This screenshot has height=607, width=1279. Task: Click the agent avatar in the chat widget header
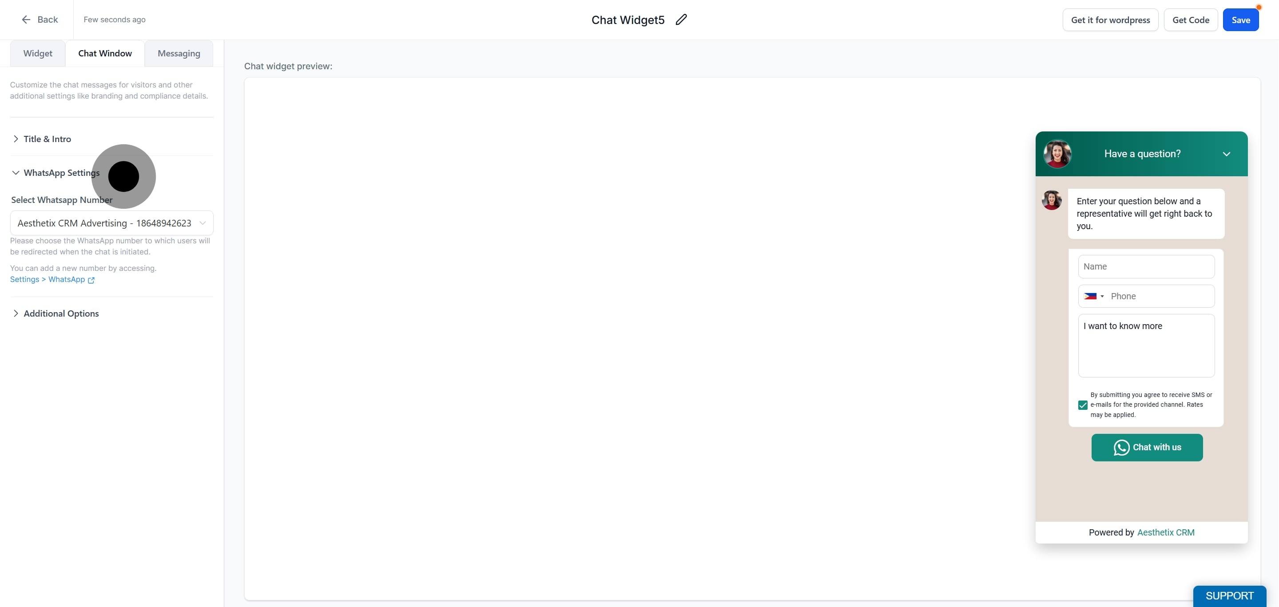click(x=1057, y=154)
